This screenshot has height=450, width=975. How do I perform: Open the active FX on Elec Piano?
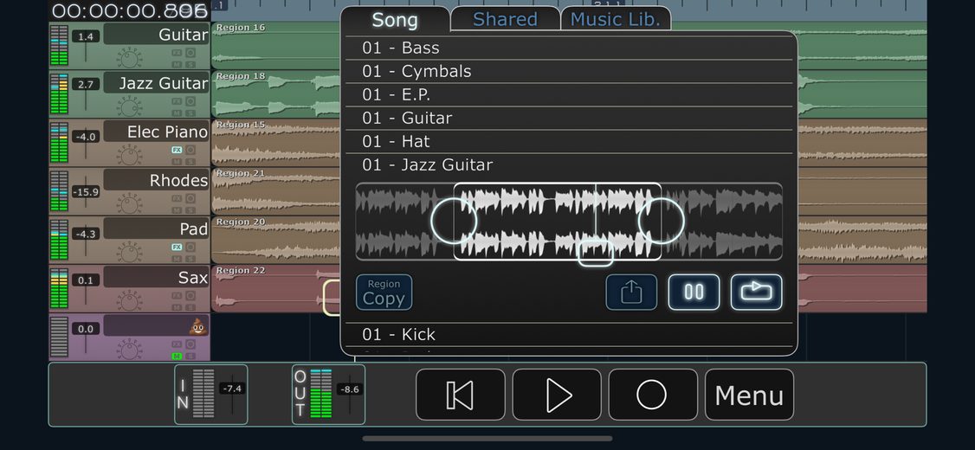pos(177,150)
